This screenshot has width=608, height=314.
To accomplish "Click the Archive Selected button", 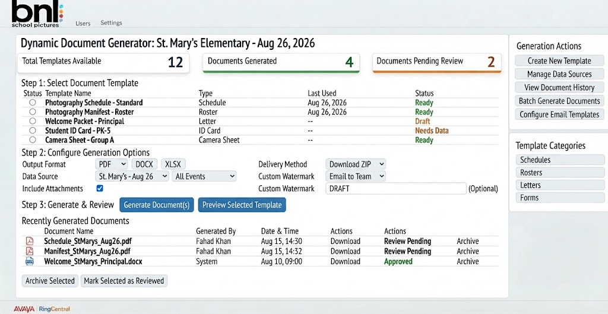I will (x=50, y=281).
